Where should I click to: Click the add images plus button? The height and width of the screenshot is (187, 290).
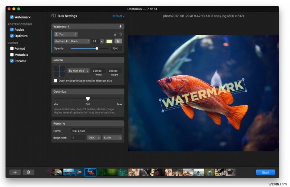[x=15, y=172]
